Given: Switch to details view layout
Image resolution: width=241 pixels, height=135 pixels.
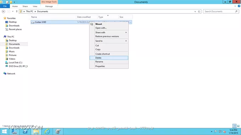Looking at the screenshot, I should [234, 126].
